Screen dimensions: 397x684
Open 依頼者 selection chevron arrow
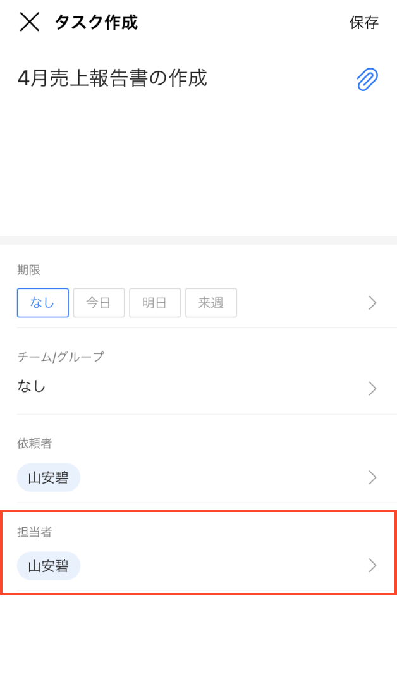click(372, 477)
